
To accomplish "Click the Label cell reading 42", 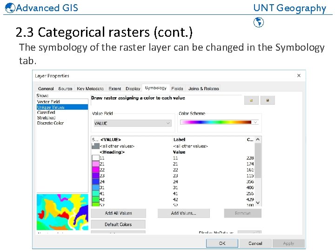I will click(x=175, y=199).
